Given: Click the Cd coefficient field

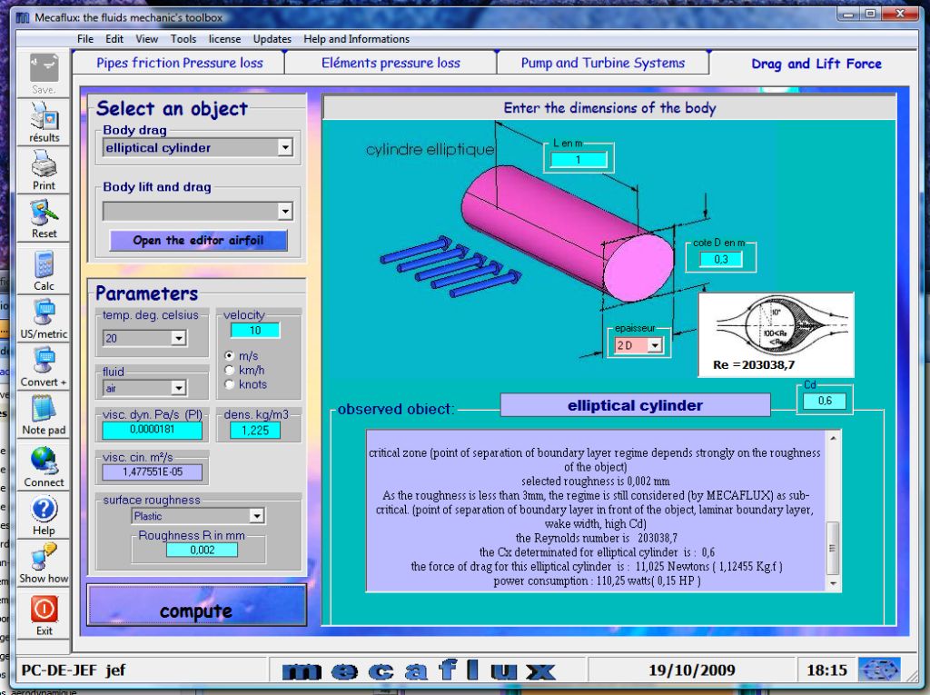Looking at the screenshot, I should pos(825,401).
